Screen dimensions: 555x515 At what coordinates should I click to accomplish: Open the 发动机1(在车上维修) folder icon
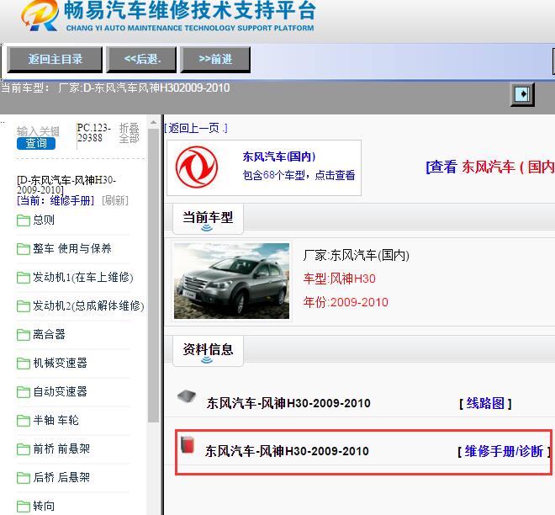tap(24, 278)
